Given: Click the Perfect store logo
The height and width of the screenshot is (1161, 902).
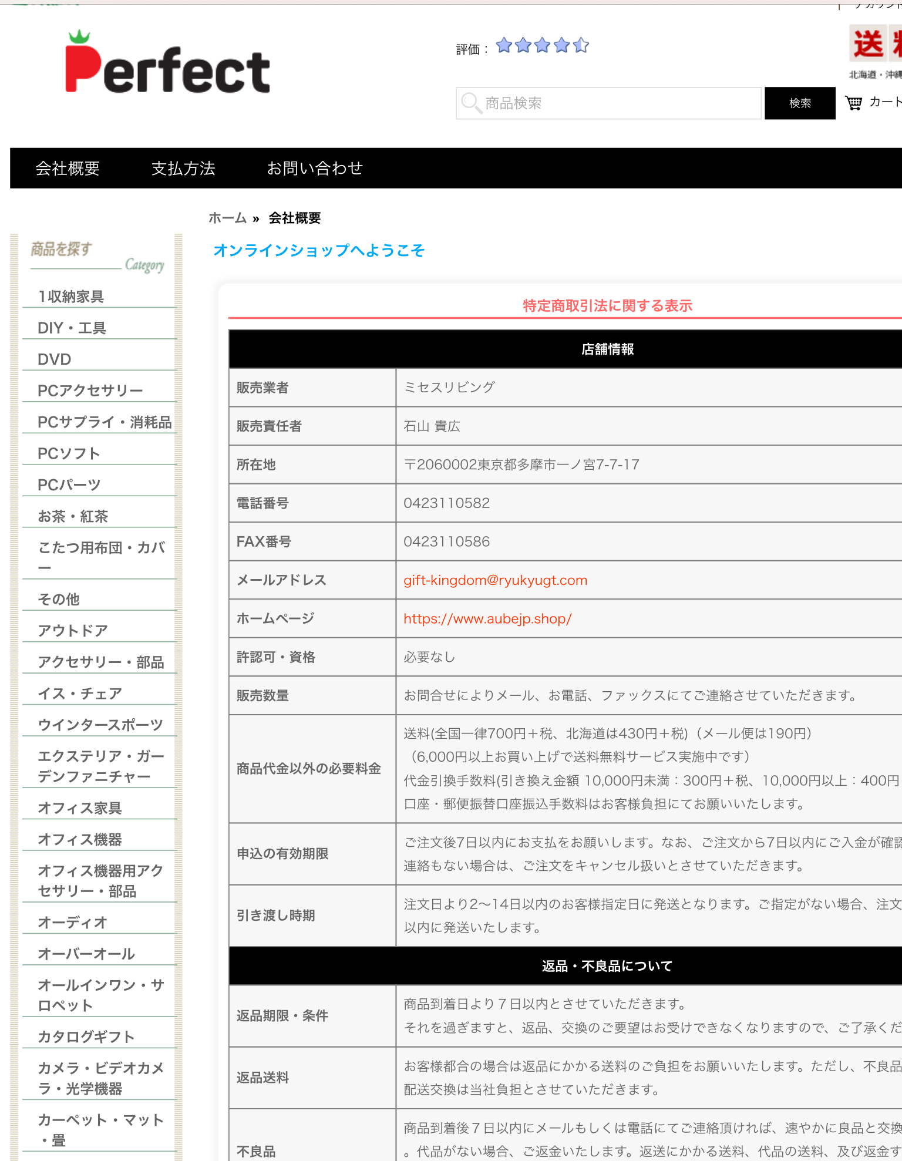Looking at the screenshot, I should click(x=167, y=63).
